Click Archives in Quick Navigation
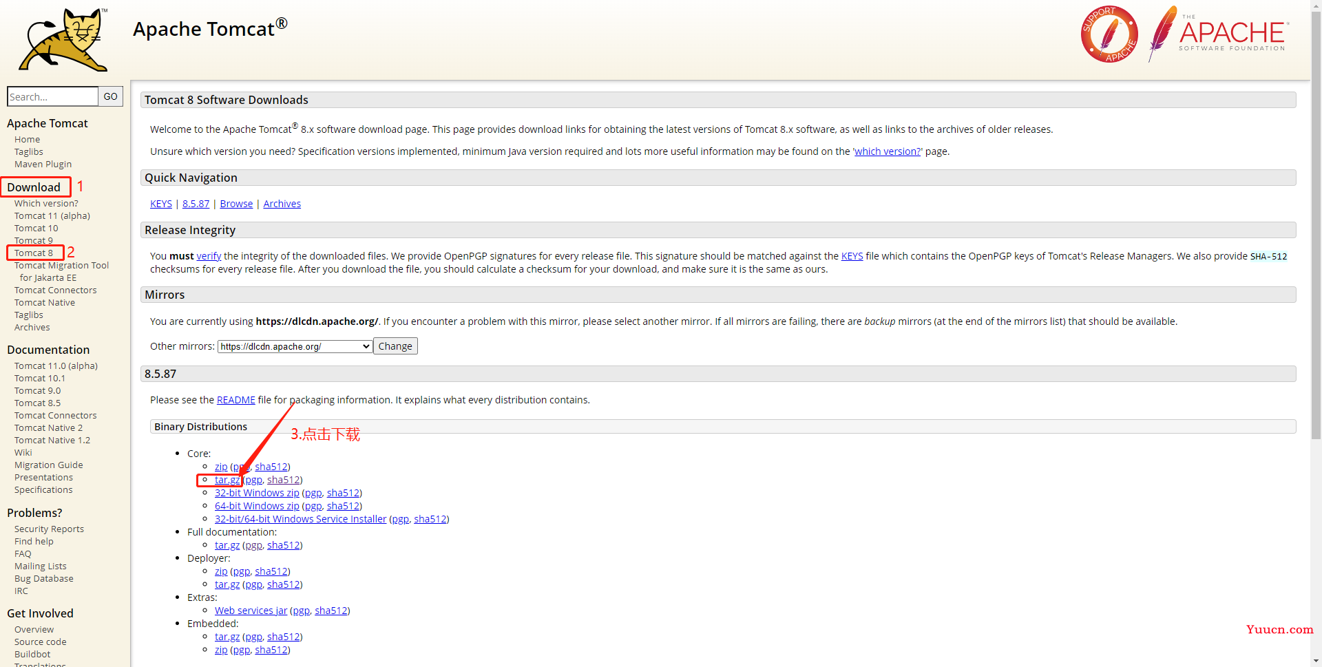The image size is (1322, 667). tap(282, 204)
